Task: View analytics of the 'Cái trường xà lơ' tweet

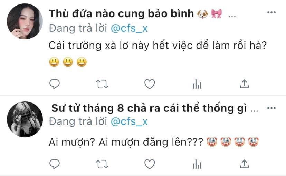Action: tap(197, 84)
